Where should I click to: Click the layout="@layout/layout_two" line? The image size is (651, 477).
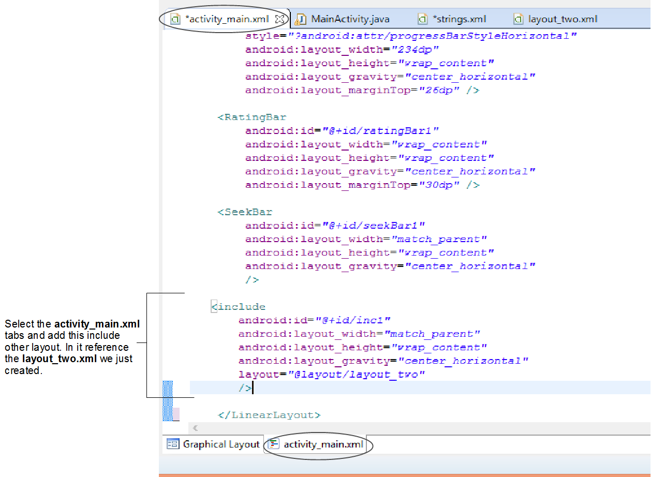[332, 374]
